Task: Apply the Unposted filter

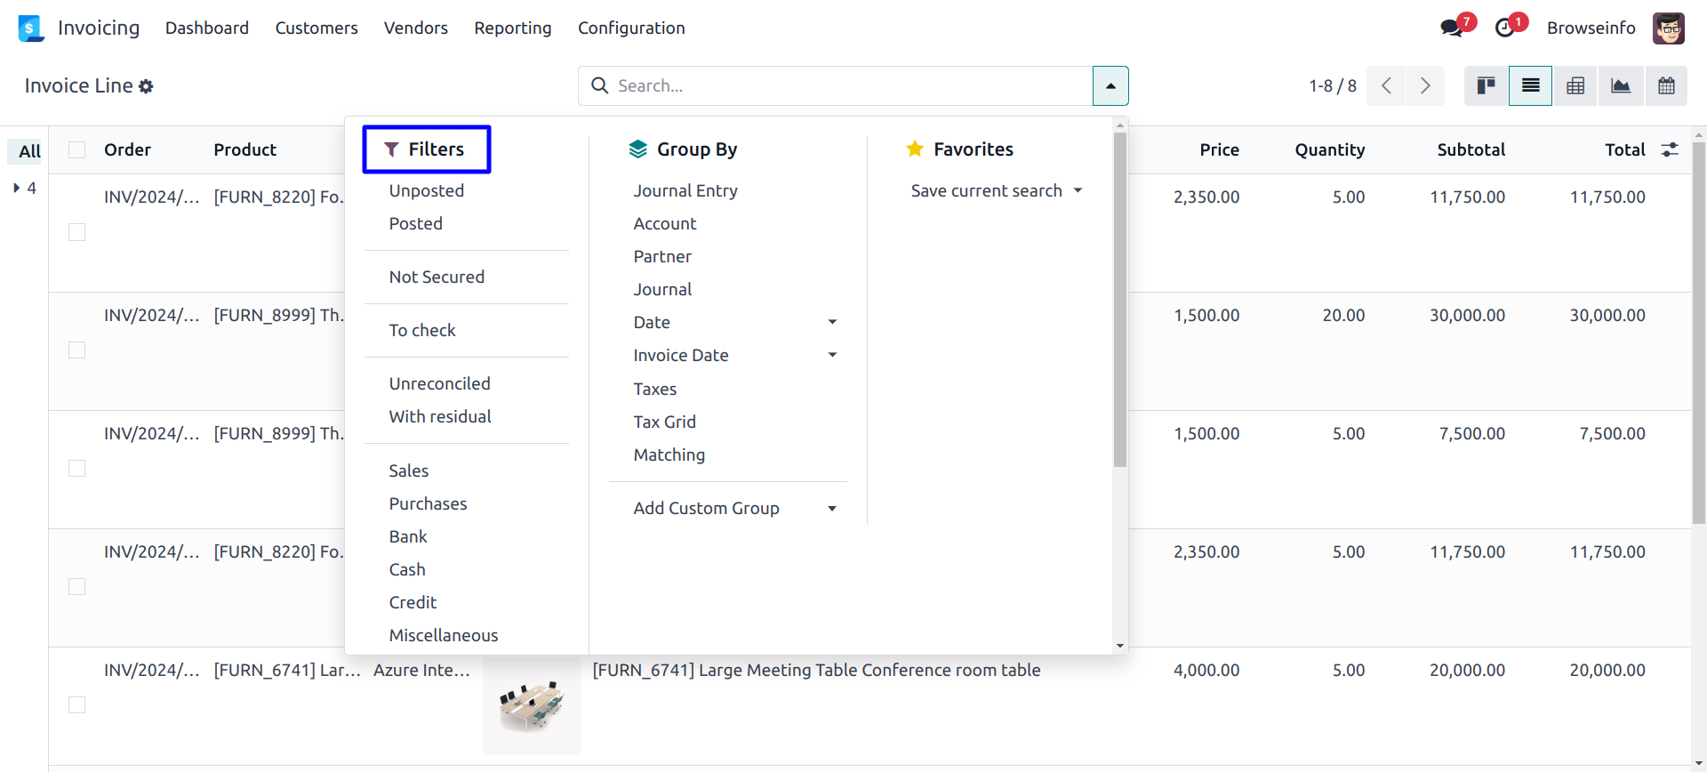Action: (x=427, y=190)
